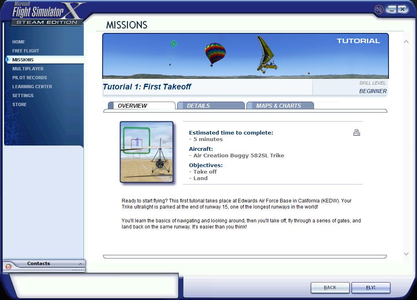Click the 'SKILL LEVEL:' label
The image size is (417, 300).
point(373,83)
